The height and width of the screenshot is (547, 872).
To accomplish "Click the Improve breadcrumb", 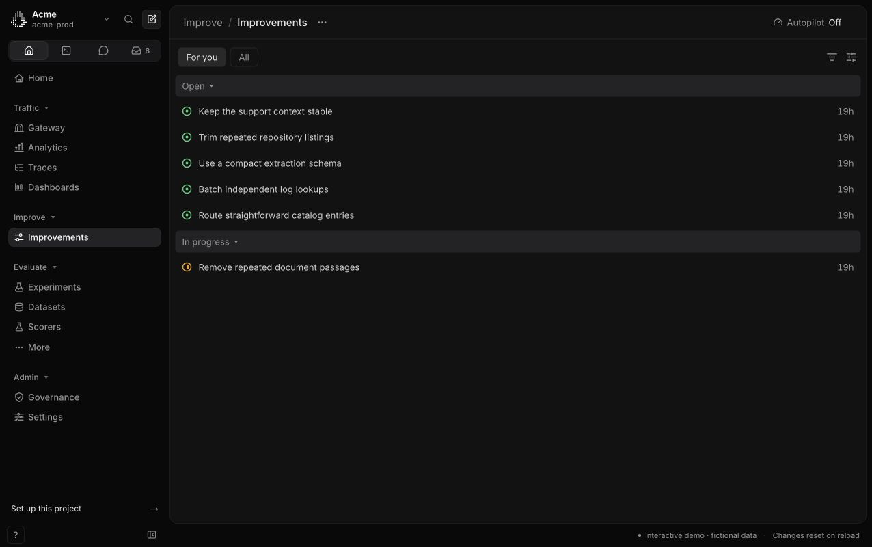I will tap(203, 23).
